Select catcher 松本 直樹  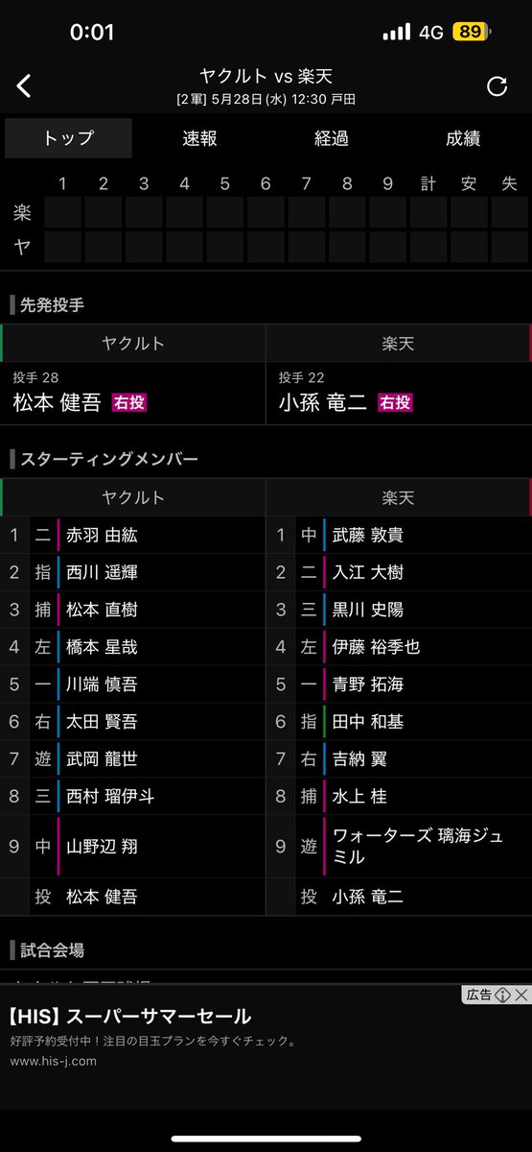pyautogui.click(x=102, y=610)
